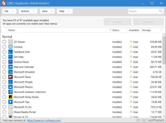
Task: Open the View menu
Action: pos(47,11)
